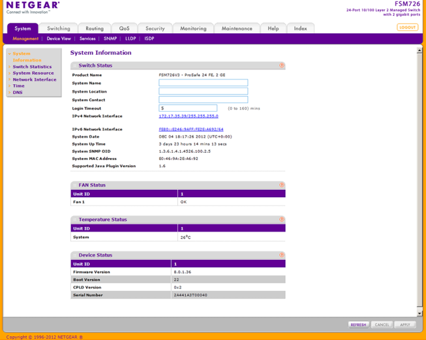Select the System SNMP OID value
The height and width of the screenshot is (340, 426).
pos(185,151)
